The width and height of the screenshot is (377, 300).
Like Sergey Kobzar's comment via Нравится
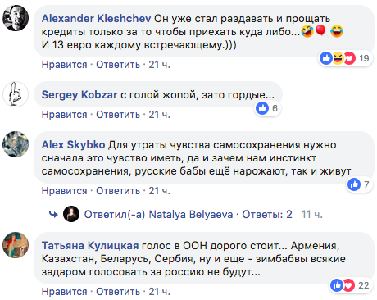[x=65, y=115]
